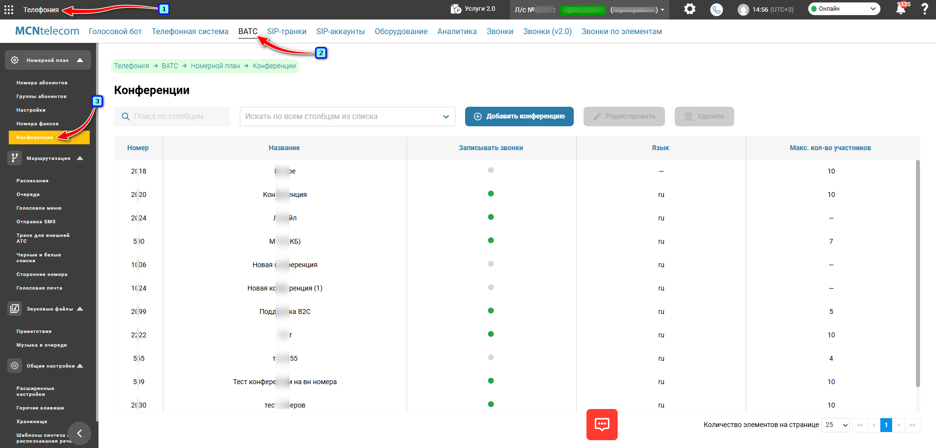936x448 pixels.
Task: Click the Услуги 2.0 icon
Action: point(456,9)
